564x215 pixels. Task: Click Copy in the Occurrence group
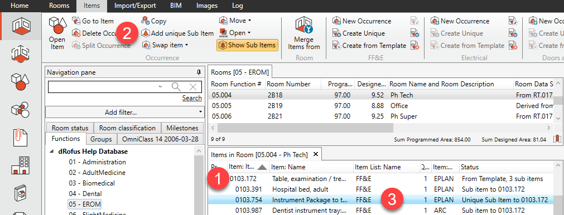[153, 21]
